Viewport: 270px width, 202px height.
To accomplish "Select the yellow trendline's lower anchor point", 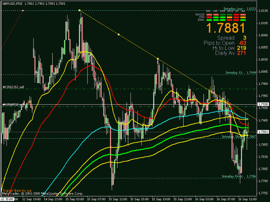I will click(x=158, y=59).
